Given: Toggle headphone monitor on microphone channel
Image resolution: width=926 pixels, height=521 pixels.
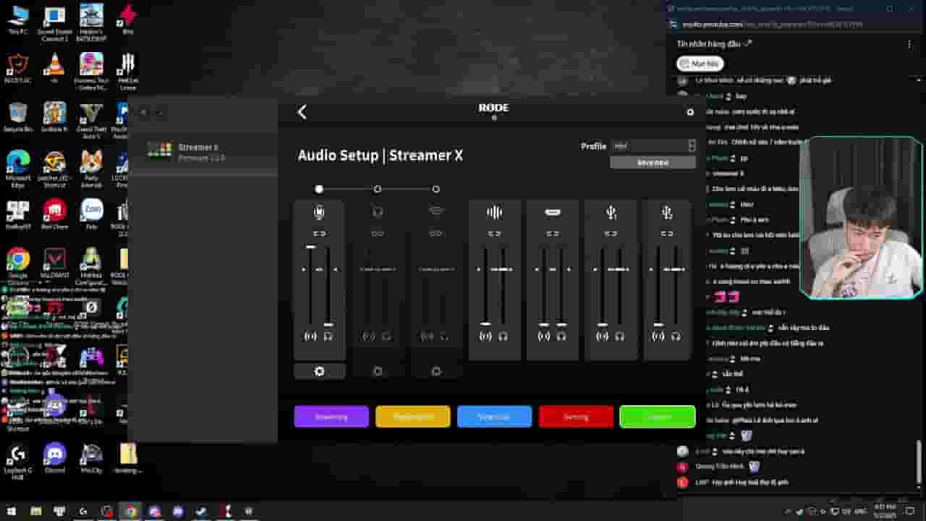Looking at the screenshot, I should pyautogui.click(x=328, y=336).
